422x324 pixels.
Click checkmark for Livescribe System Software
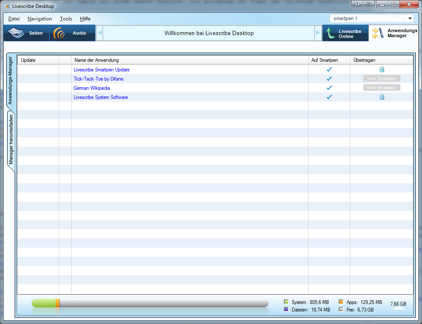point(329,97)
